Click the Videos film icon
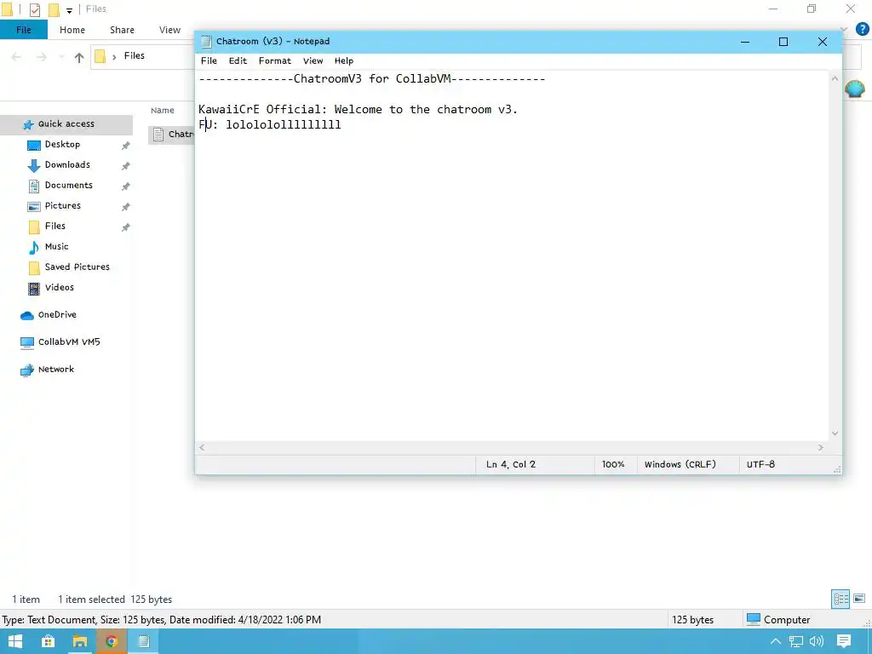The height and width of the screenshot is (654, 872). [34, 289]
